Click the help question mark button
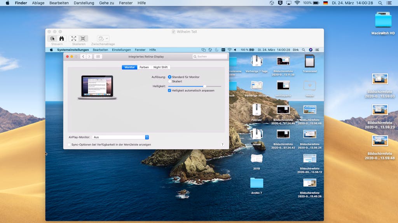 [x=222, y=144]
